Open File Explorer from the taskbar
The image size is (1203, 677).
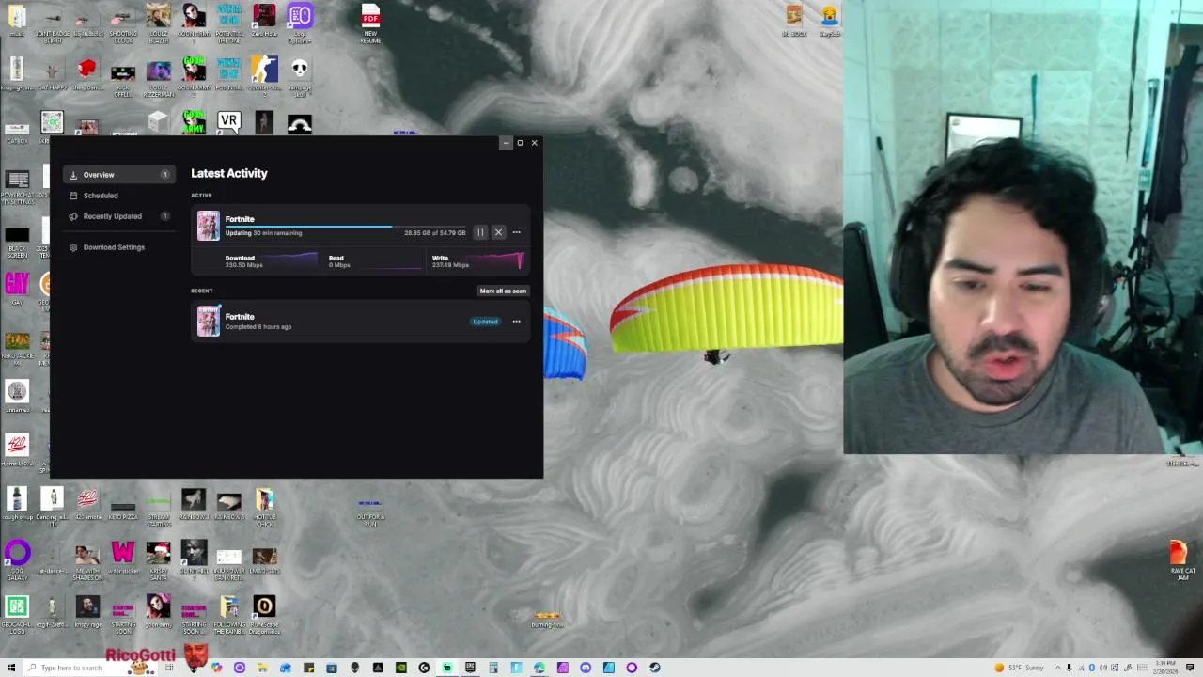(x=262, y=668)
